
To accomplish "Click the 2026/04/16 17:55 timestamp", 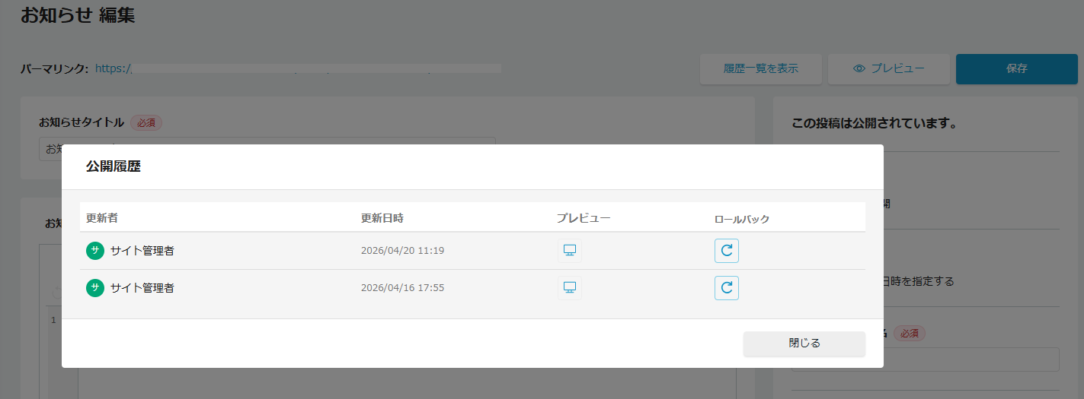I will pos(402,288).
